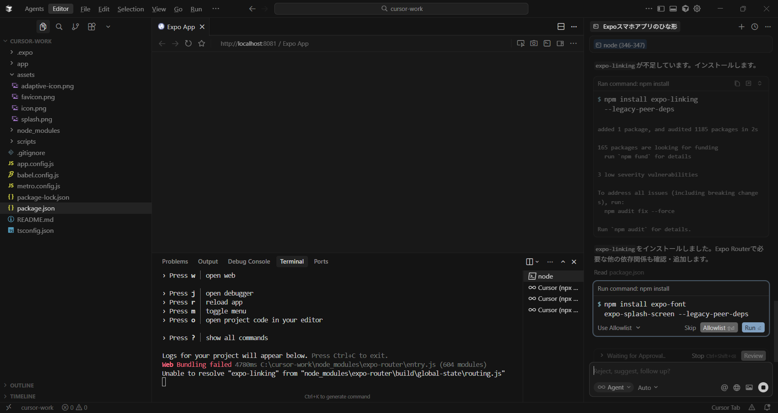
Task: Open the Selection menu
Action: (x=130, y=9)
